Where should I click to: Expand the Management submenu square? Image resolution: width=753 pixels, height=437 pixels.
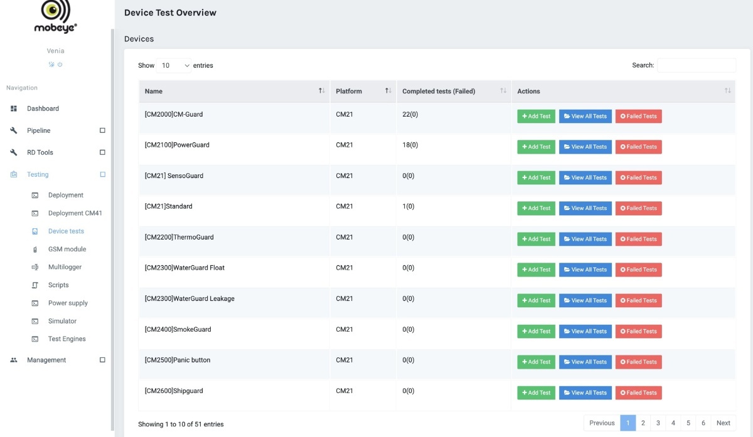click(102, 360)
